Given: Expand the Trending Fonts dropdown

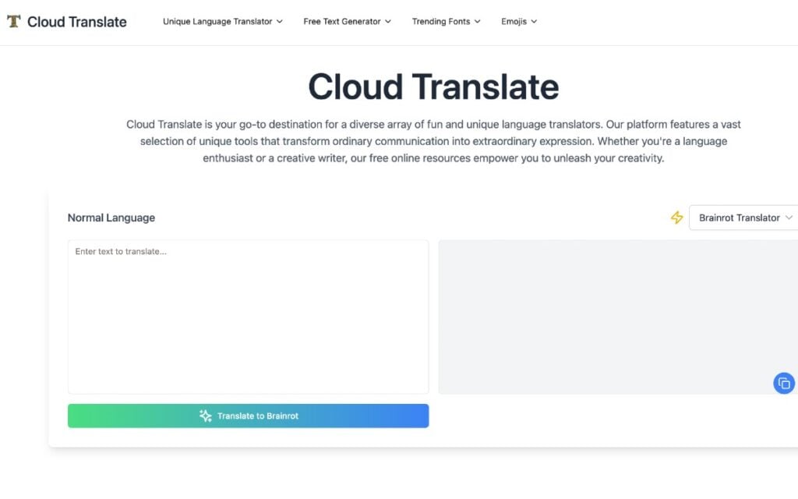Looking at the screenshot, I should tap(440, 22).
